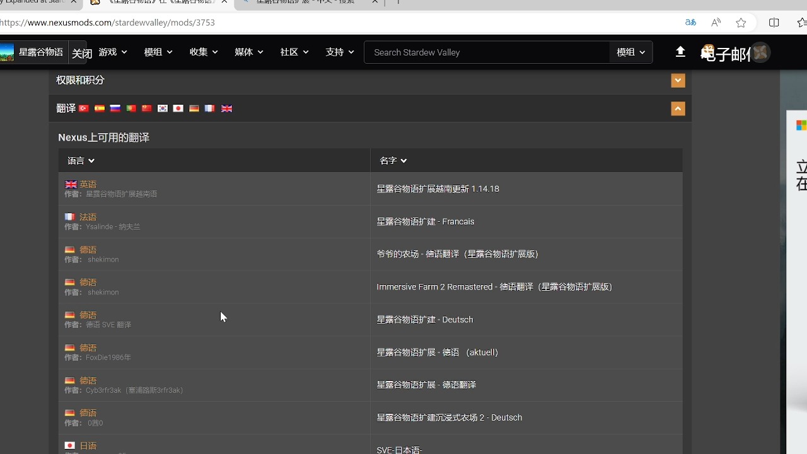The image size is (807, 454).
Task: Click the Russian flag in the 翻译 header
Action: [x=115, y=108]
